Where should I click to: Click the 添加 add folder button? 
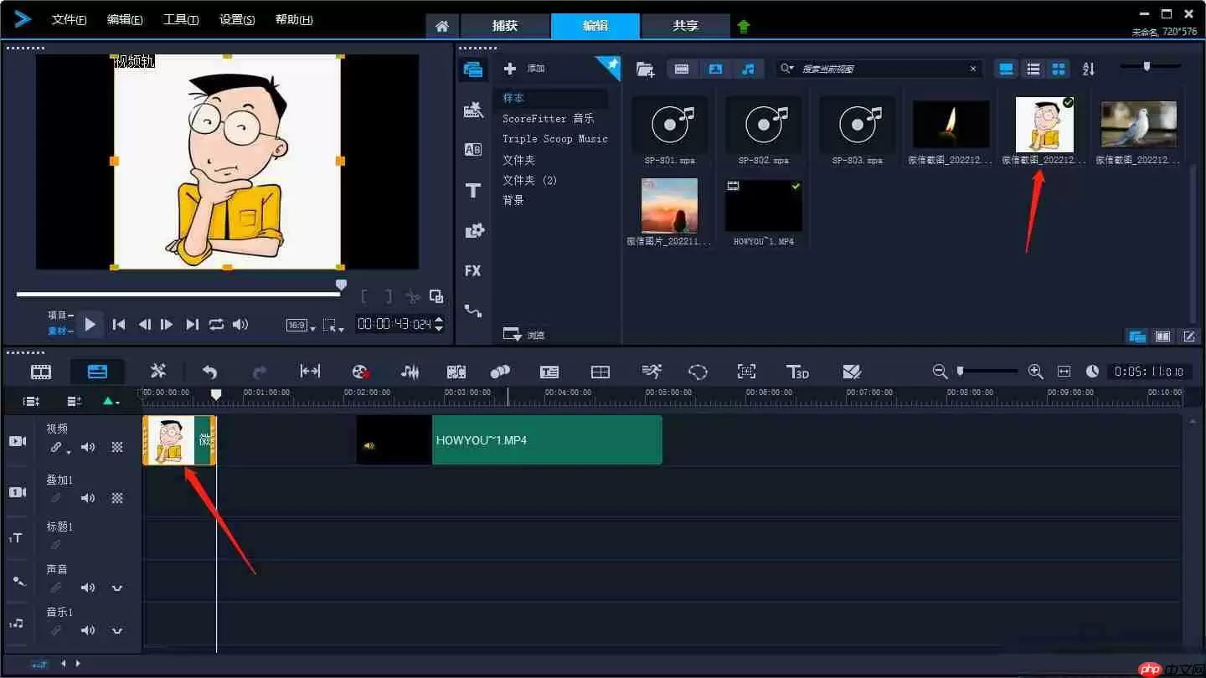point(510,69)
